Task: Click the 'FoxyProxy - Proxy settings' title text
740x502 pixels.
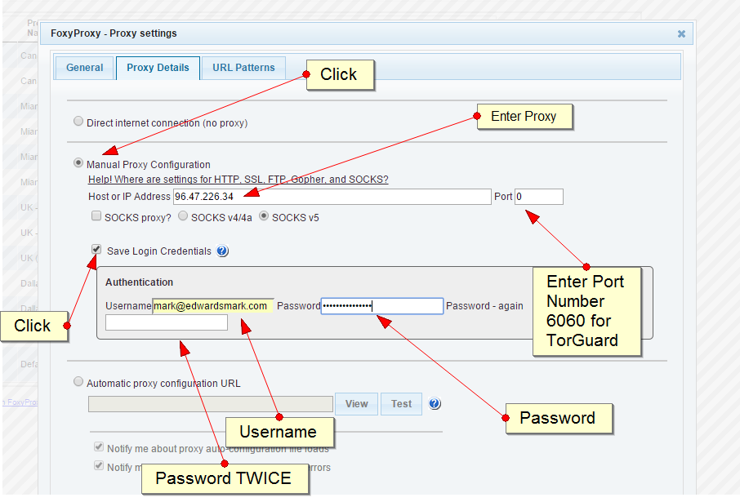Action: tap(114, 33)
